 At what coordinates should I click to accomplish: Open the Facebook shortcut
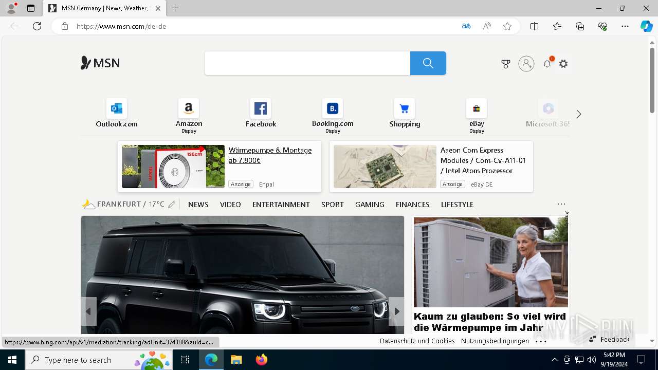point(261,114)
